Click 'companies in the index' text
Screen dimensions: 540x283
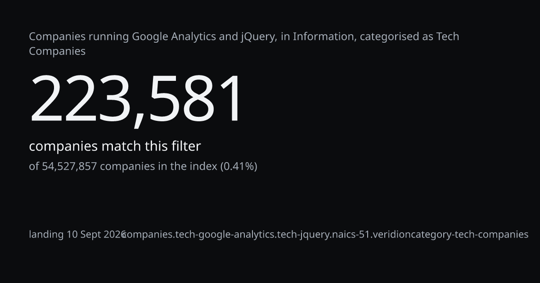pos(158,166)
